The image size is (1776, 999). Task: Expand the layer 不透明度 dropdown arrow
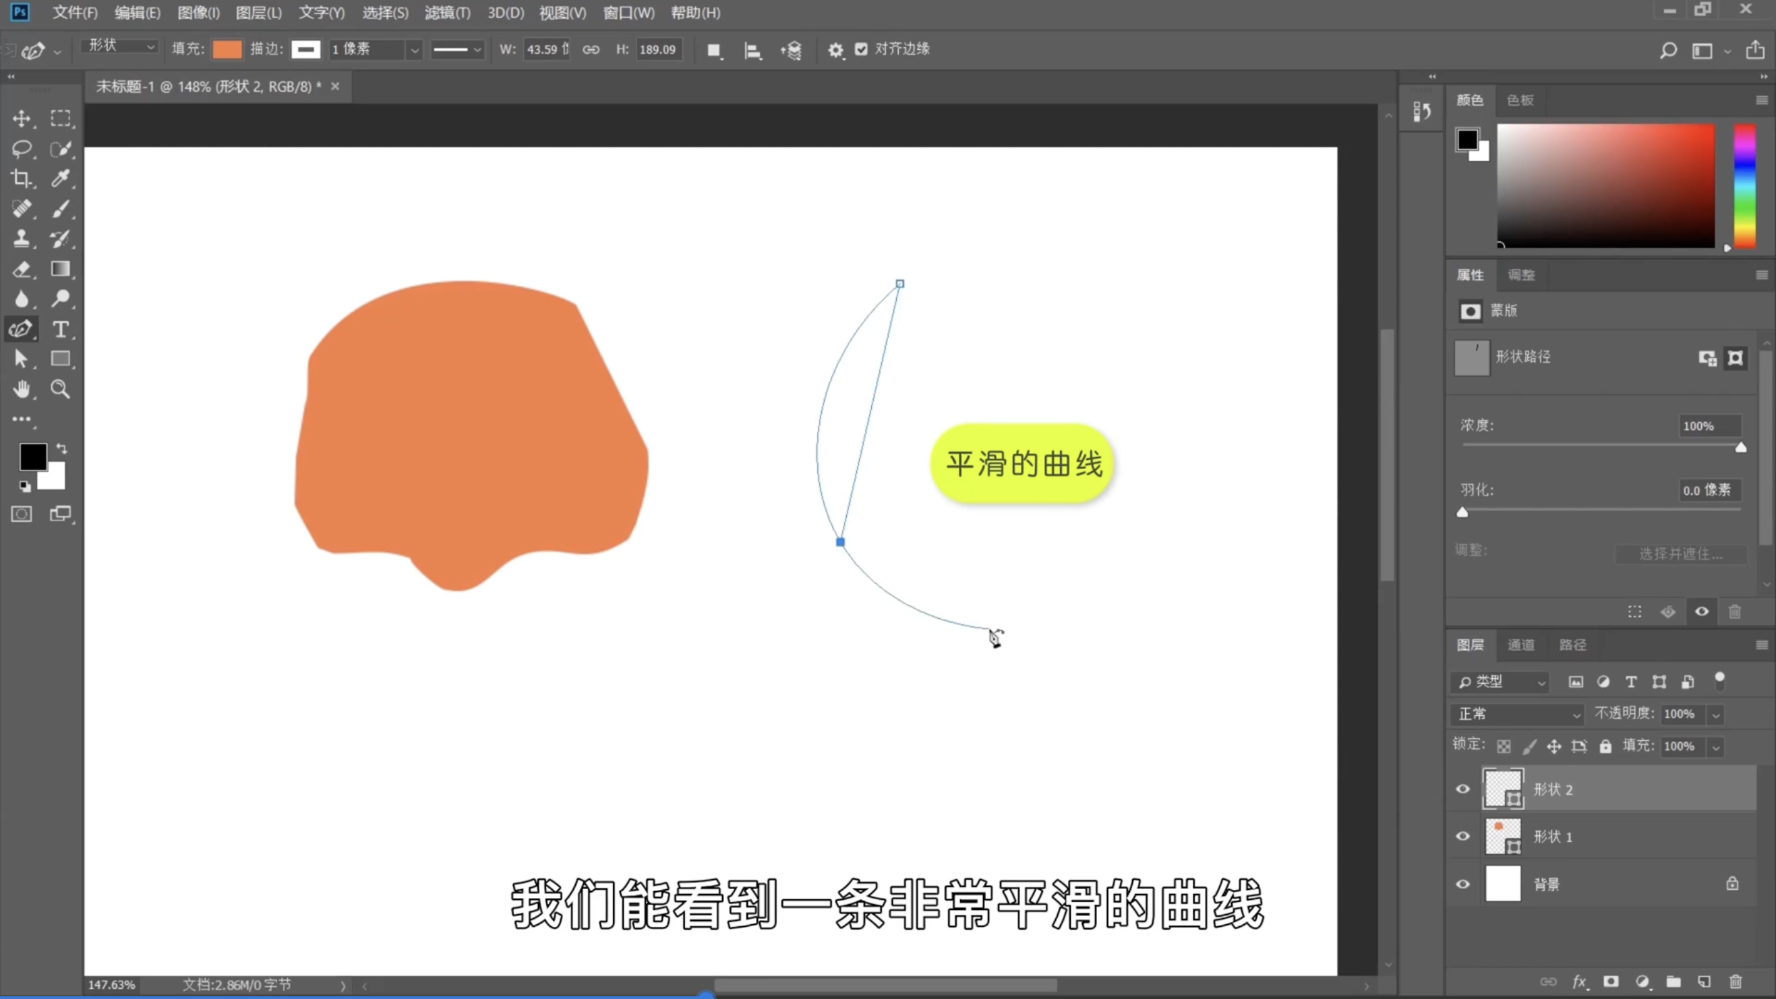tap(1716, 715)
